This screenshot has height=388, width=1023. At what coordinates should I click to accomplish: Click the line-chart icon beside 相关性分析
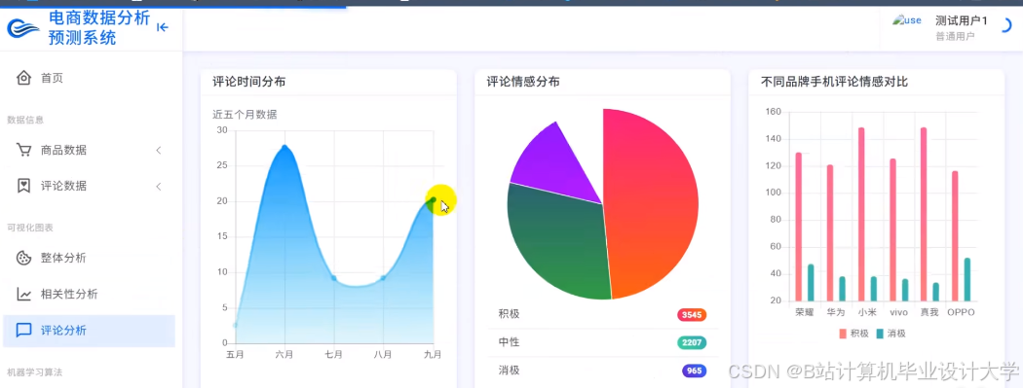[23, 295]
